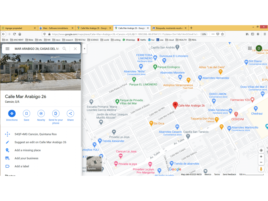Image resolution: width=268 pixels, height=201 pixels.
Task: Open the Google Maps hamburger menu
Action: pyautogui.click(x=7, y=49)
